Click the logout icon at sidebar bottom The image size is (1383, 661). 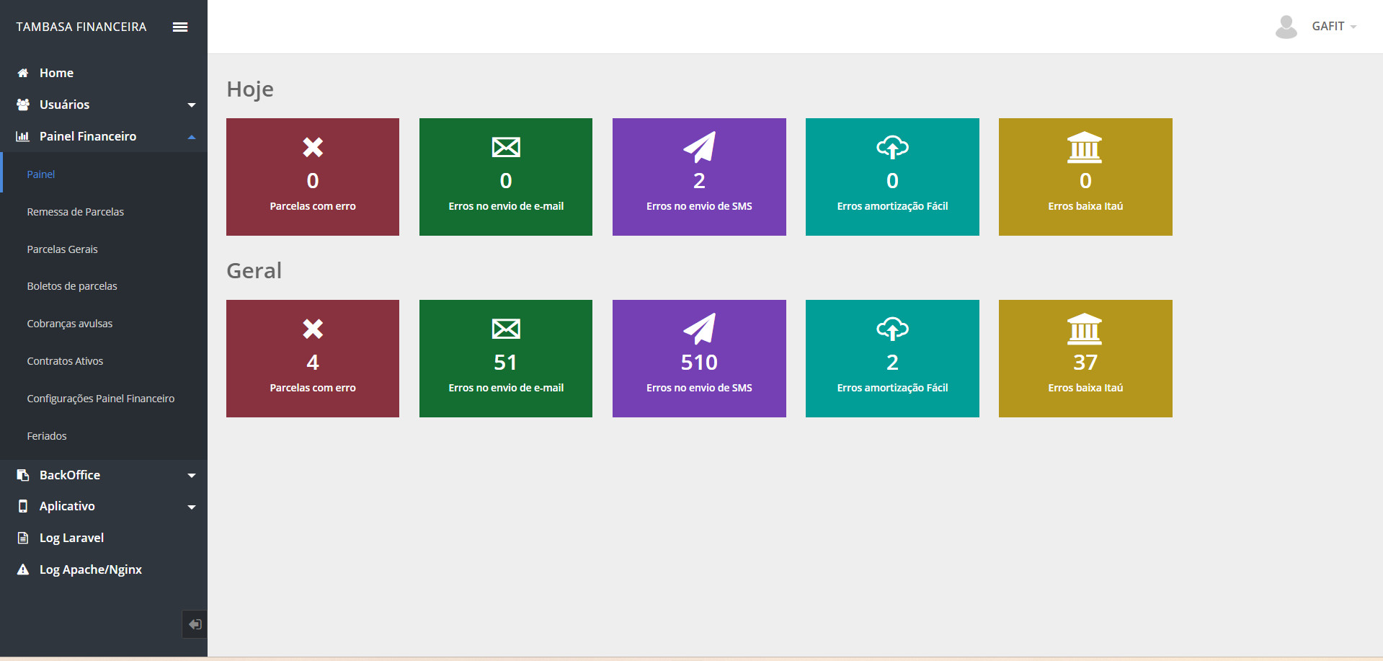(195, 624)
